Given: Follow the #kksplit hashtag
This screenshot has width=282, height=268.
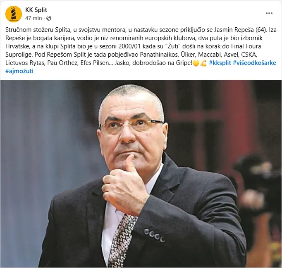Looking at the screenshot, I should point(220,63).
